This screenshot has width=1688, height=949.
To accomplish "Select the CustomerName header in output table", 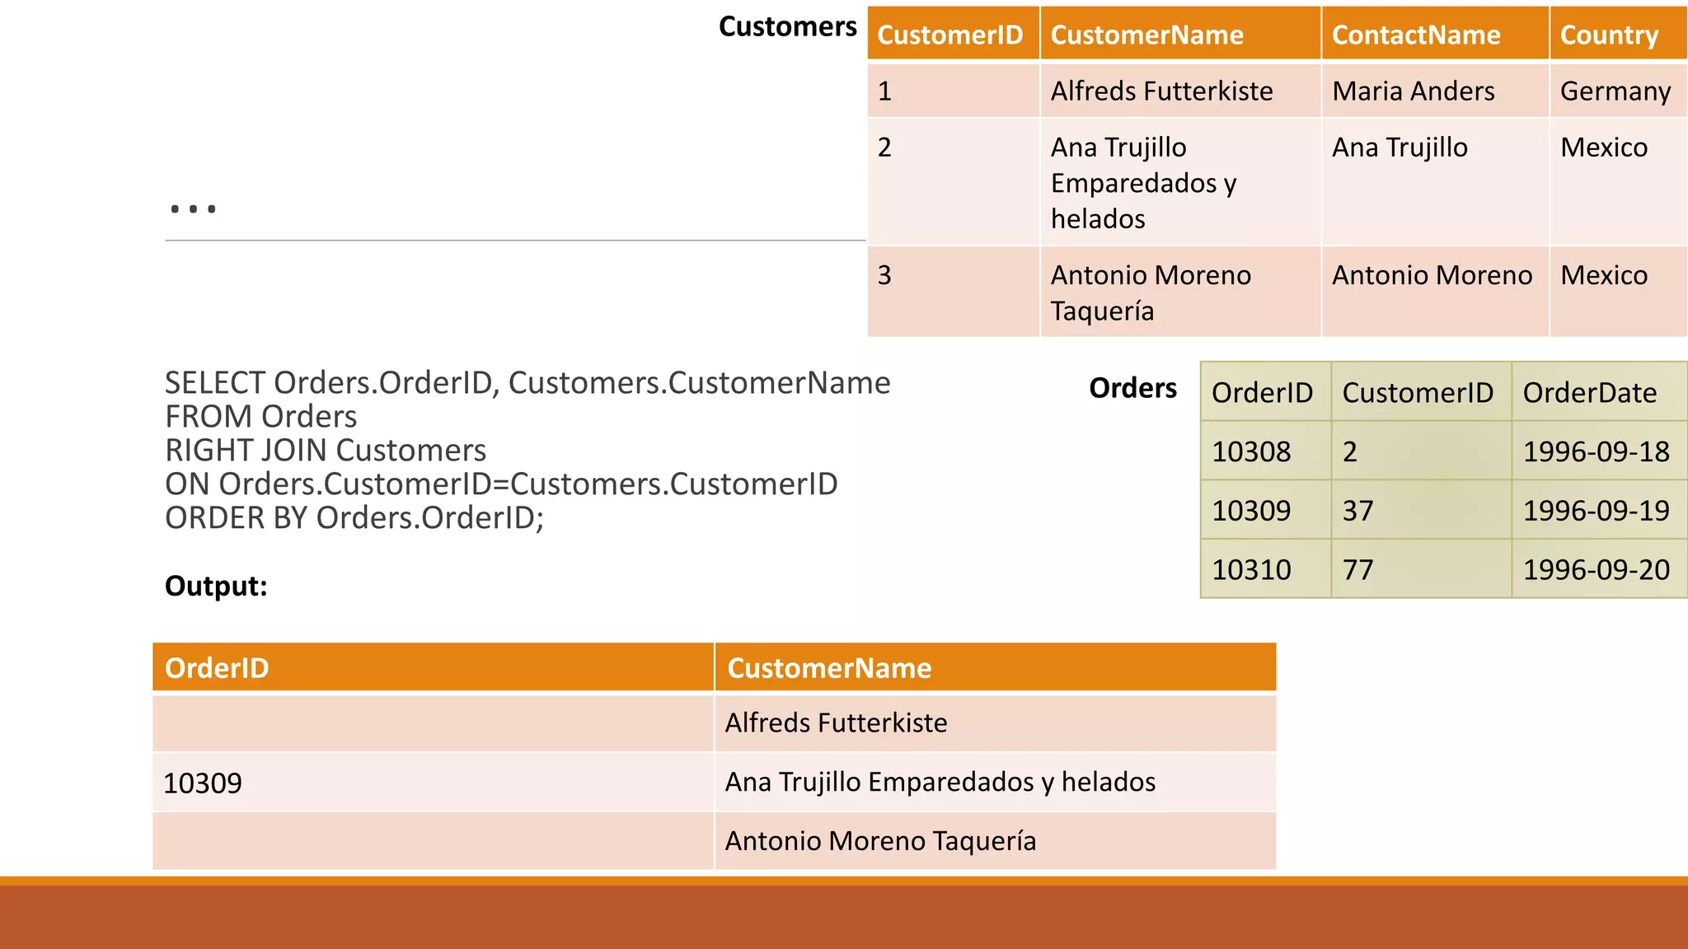I will pos(996,667).
